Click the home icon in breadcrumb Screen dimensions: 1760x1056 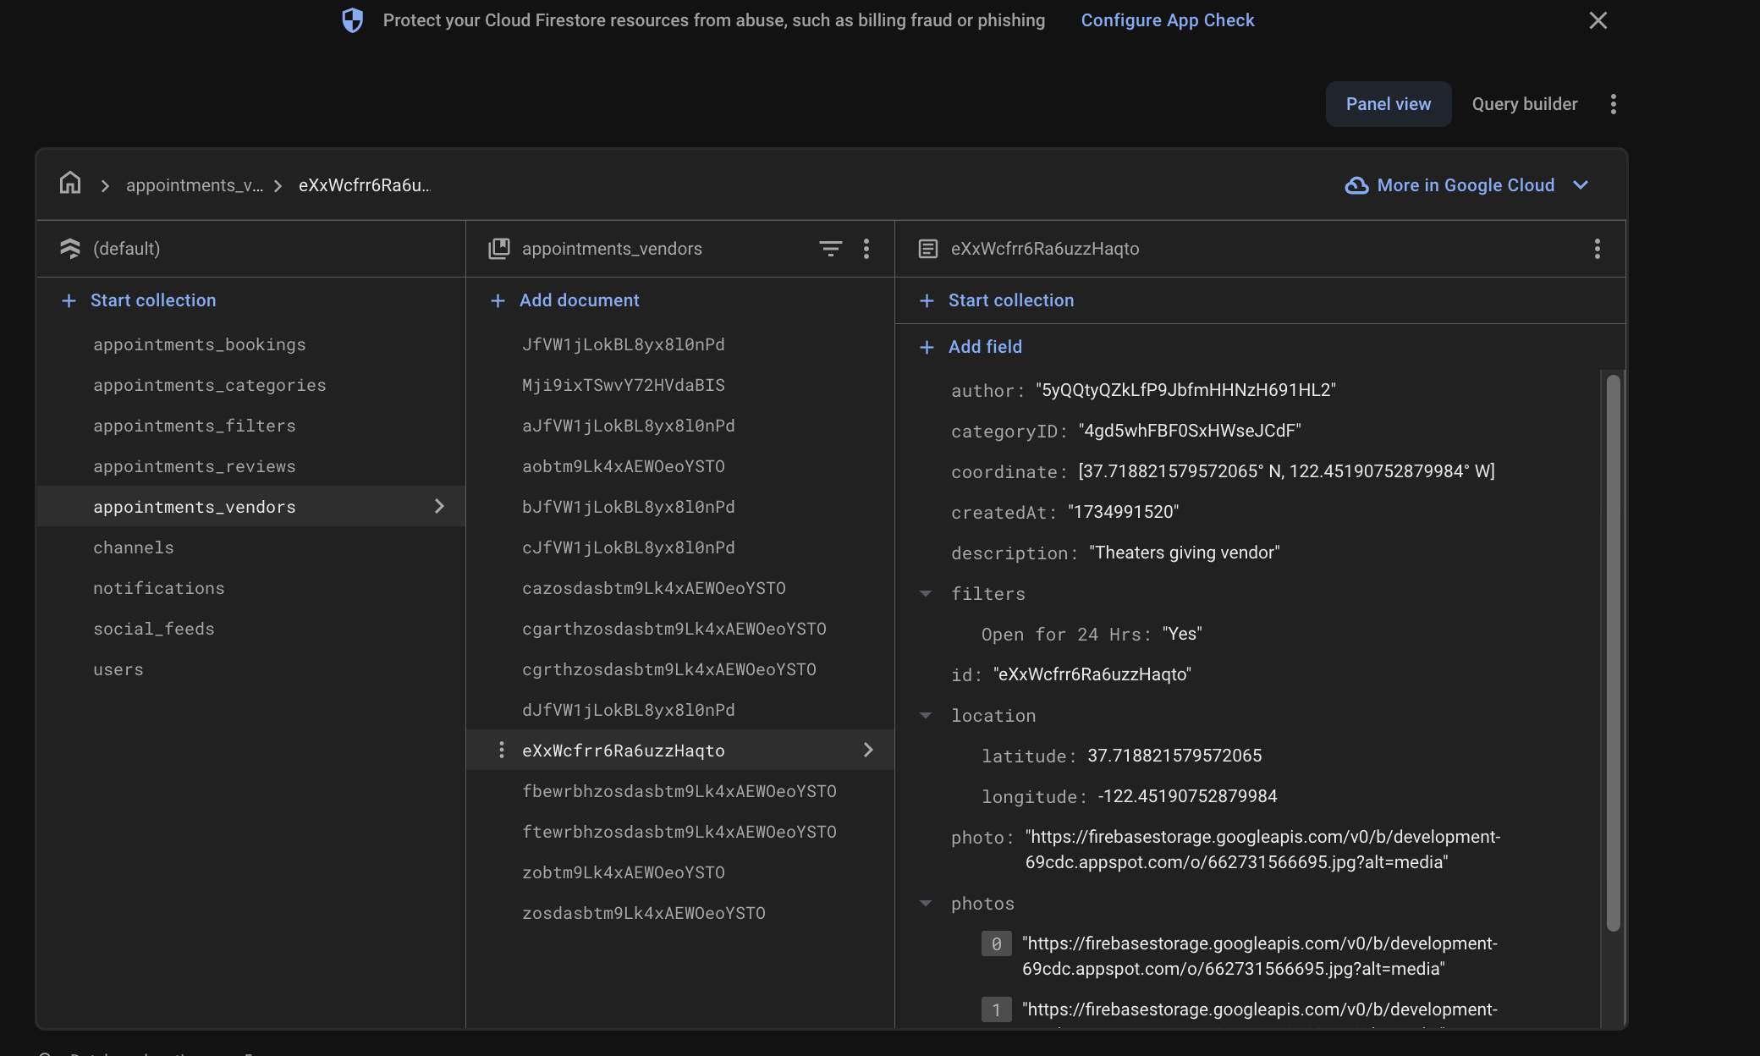[70, 184]
